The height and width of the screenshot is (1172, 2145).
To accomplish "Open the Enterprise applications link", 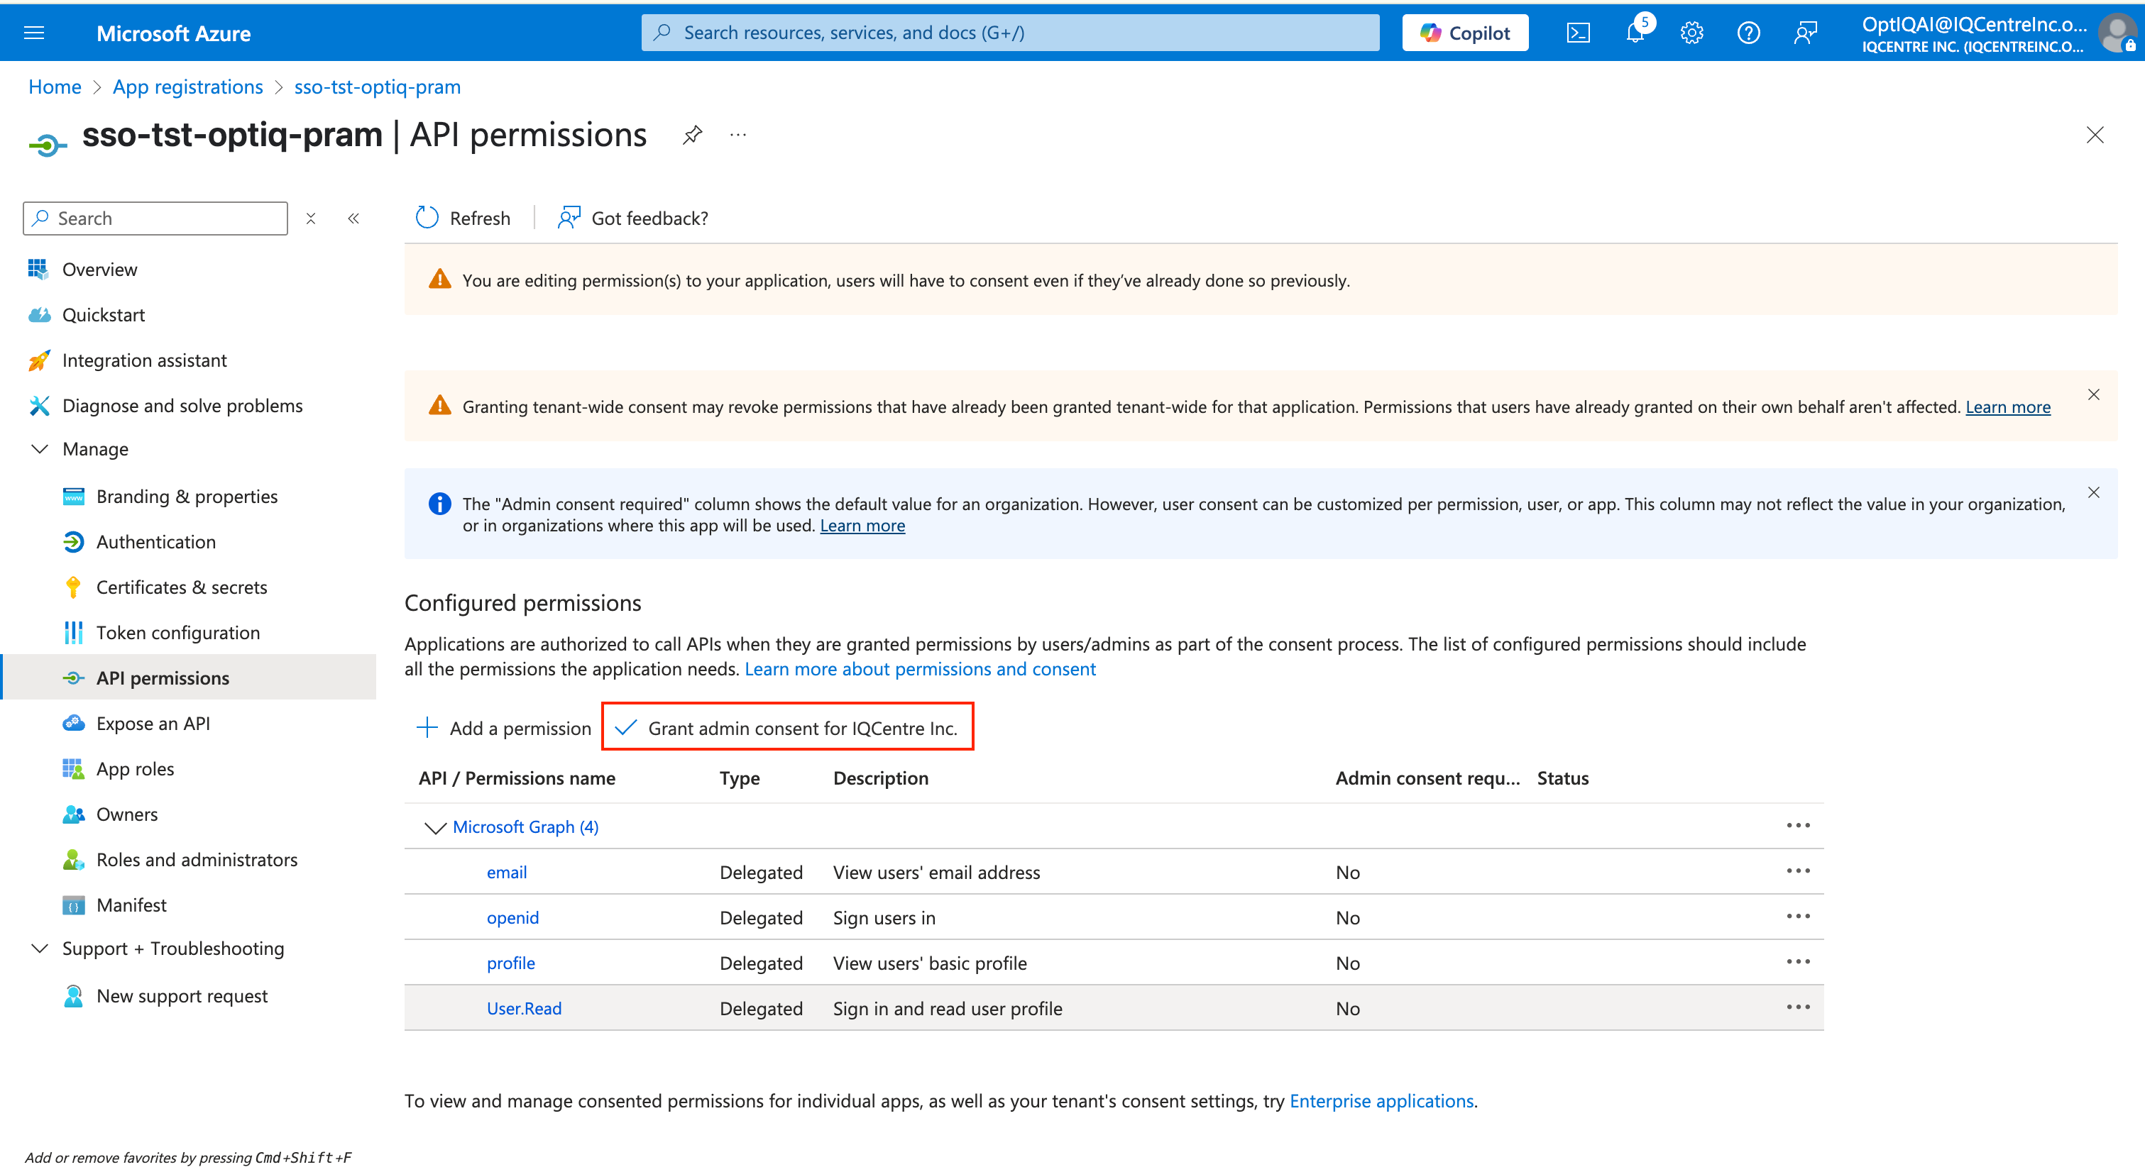I will 1381,1100.
